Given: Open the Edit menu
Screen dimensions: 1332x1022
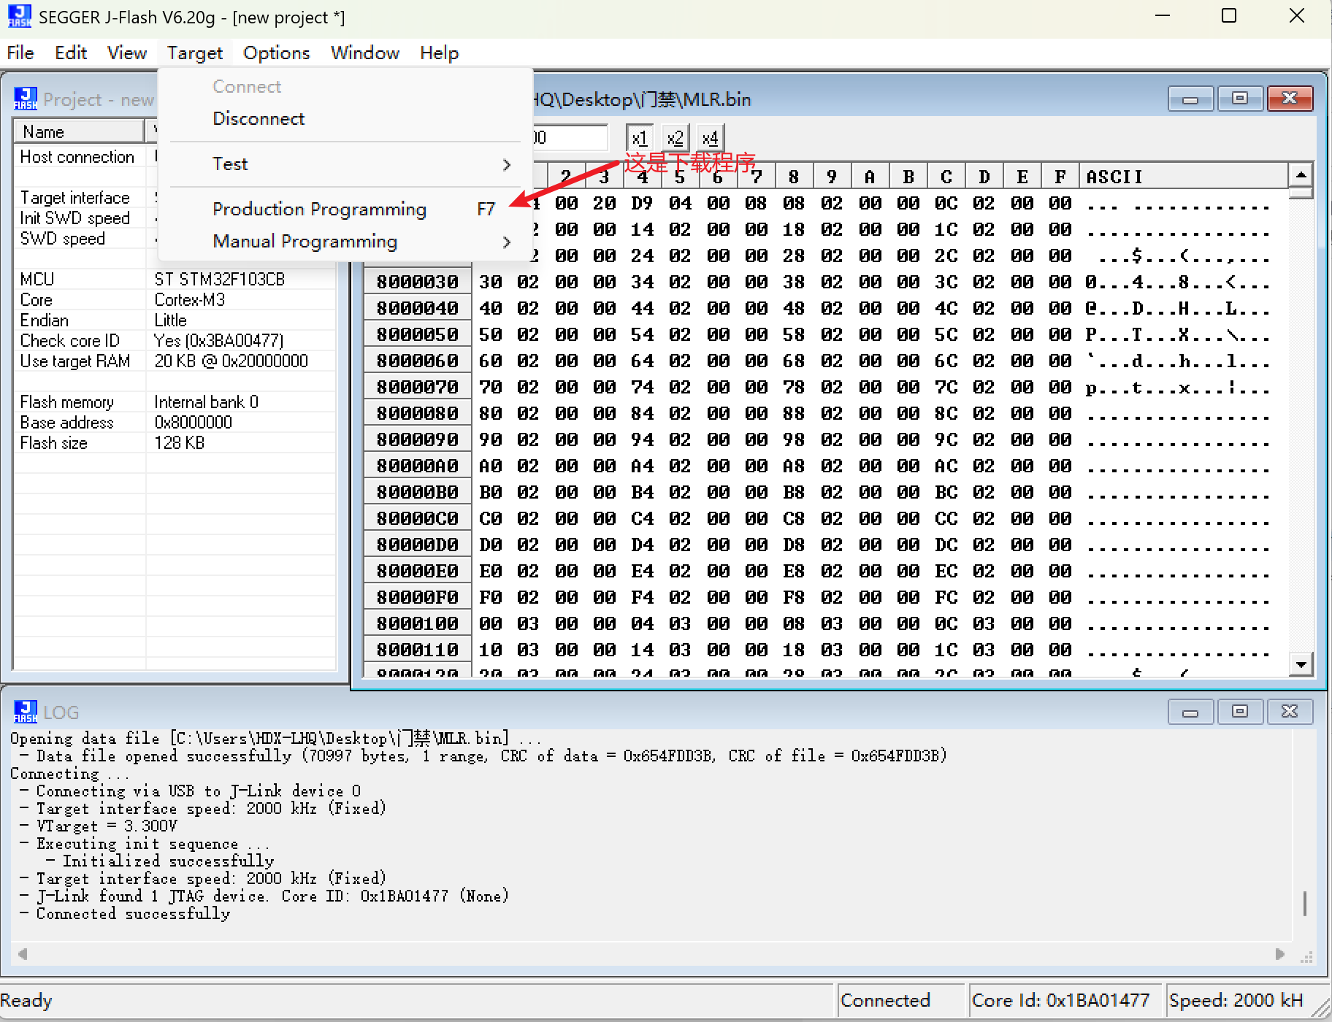Looking at the screenshot, I should pyautogui.click(x=71, y=53).
